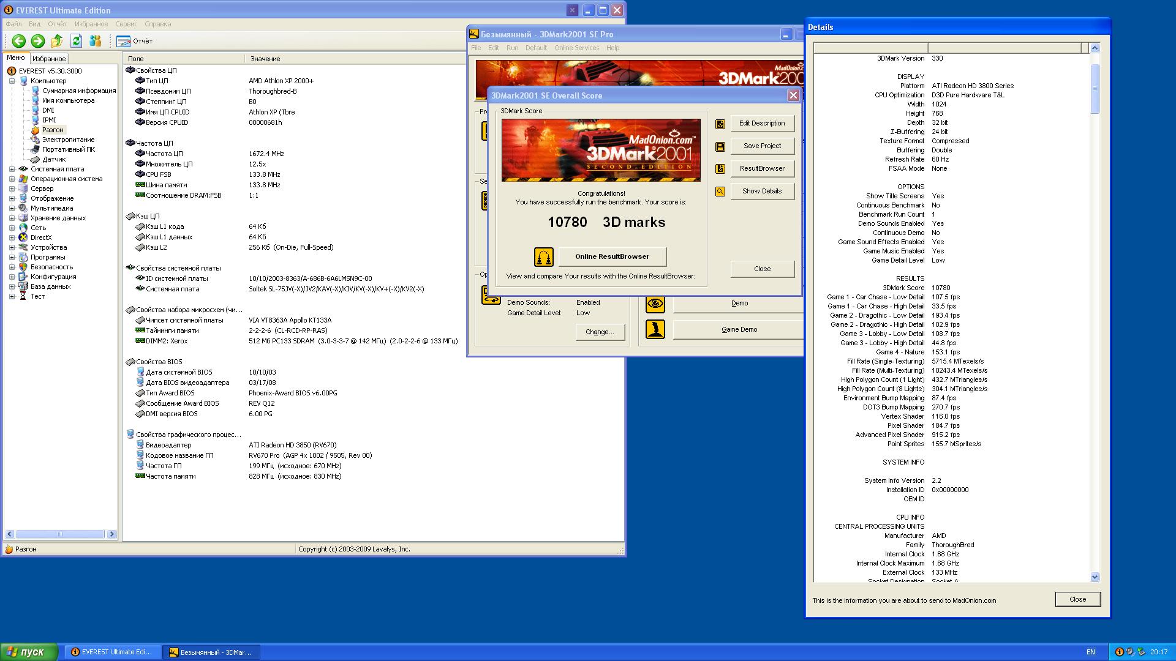Collapse the Компьютер tree node
Viewport: 1176px width, 661px height.
[12, 81]
